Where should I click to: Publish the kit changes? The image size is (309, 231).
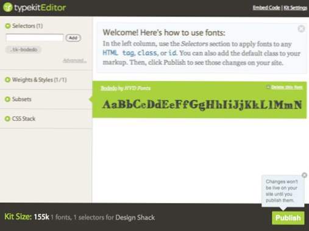click(288, 218)
